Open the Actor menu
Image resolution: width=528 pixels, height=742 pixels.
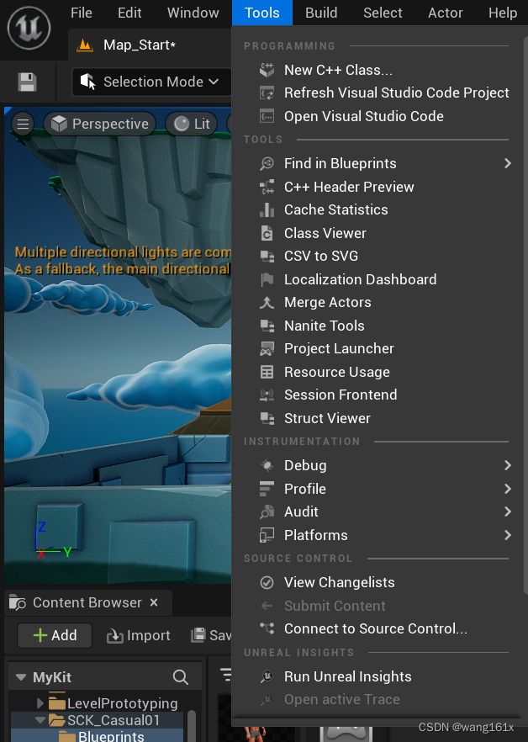click(x=446, y=13)
